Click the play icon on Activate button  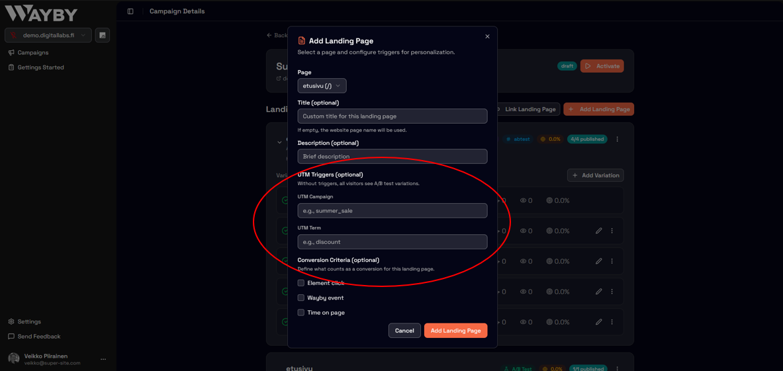pyautogui.click(x=588, y=66)
